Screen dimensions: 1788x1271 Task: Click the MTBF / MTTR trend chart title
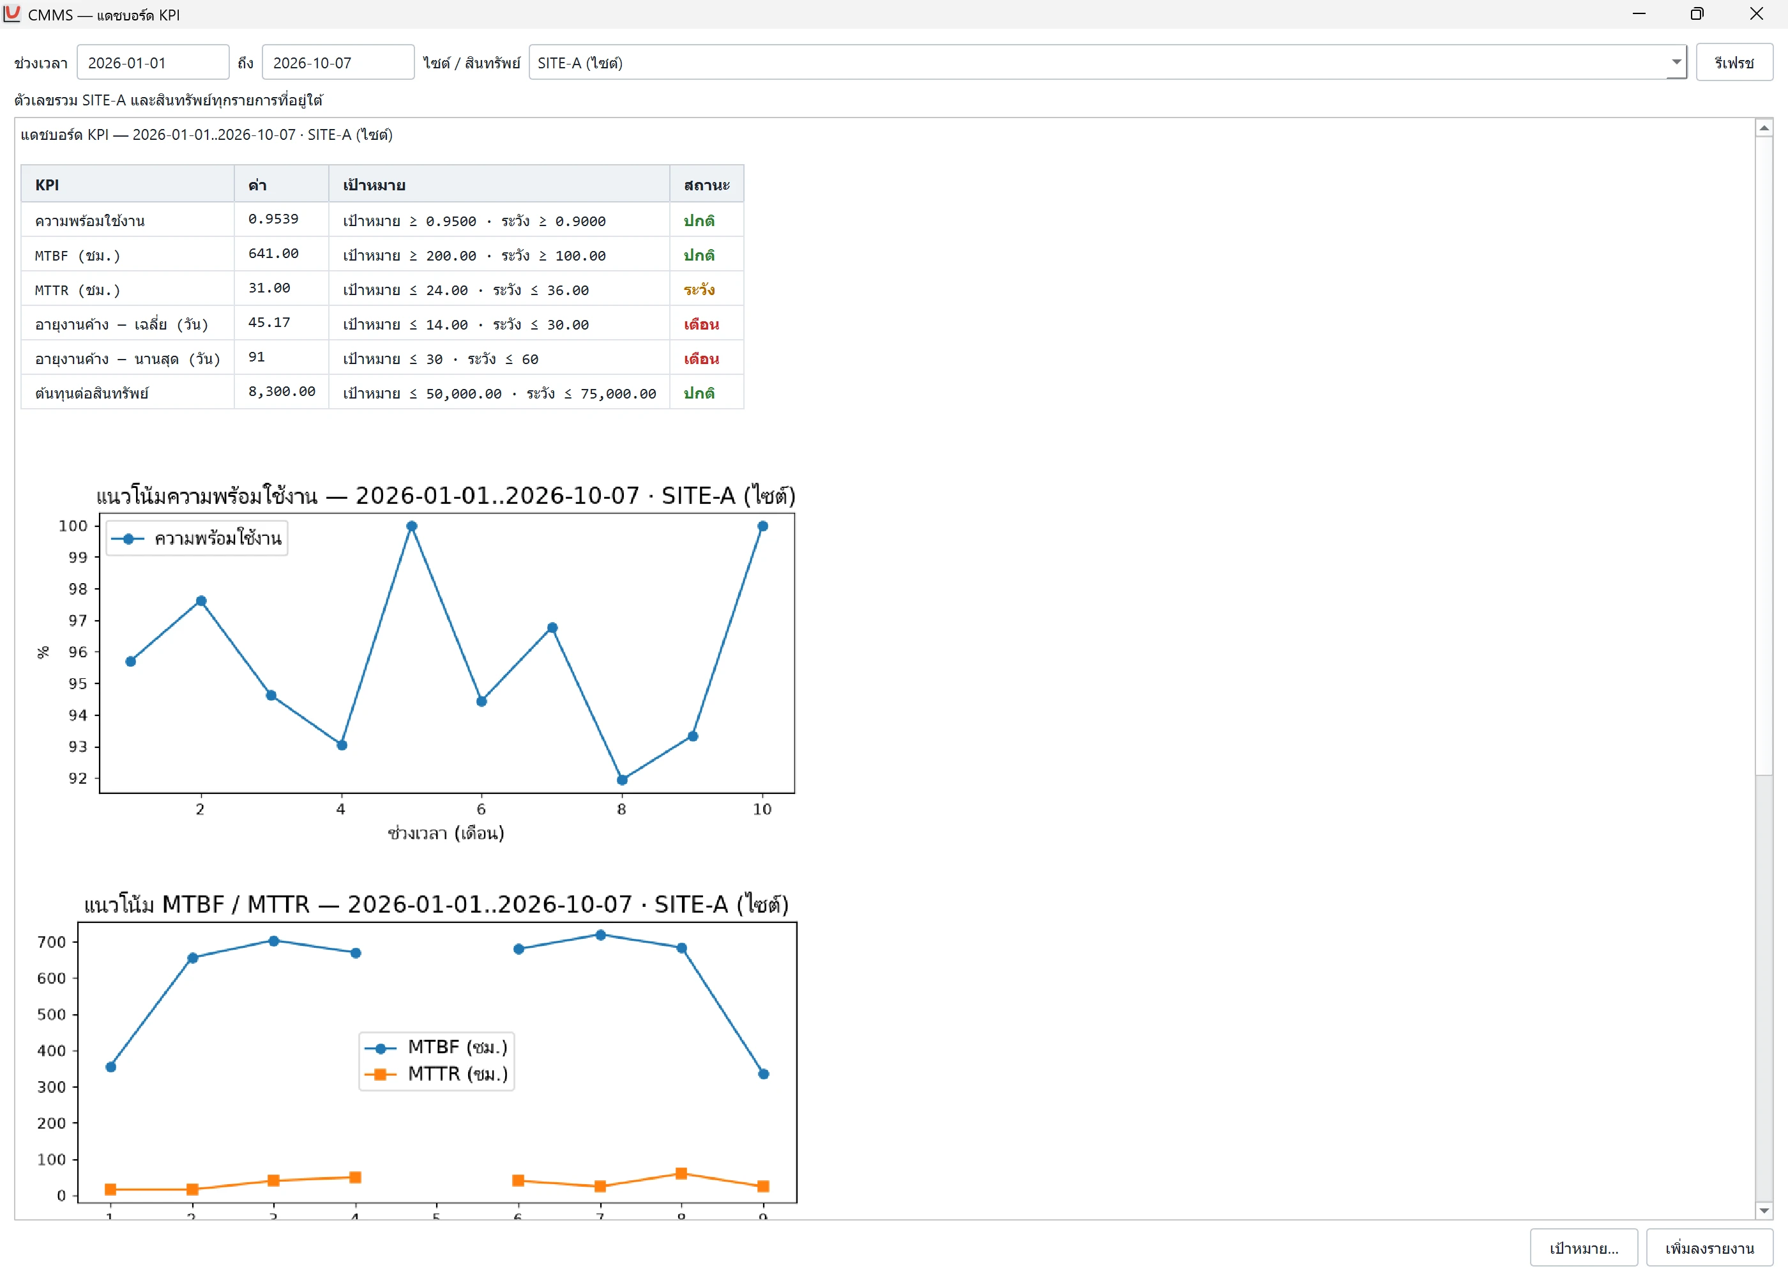point(436,904)
